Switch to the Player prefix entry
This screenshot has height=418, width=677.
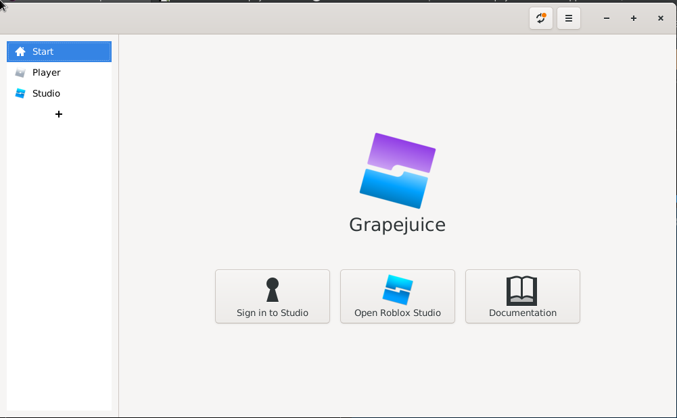coord(59,72)
